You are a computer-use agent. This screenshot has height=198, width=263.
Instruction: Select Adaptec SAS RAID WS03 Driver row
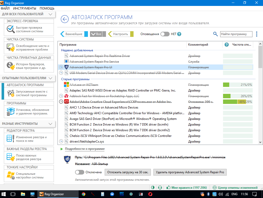[x=155, y=90]
